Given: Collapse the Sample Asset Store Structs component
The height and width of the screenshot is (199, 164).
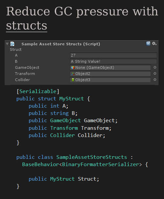Looking at the screenshot, I should coord(7,44).
